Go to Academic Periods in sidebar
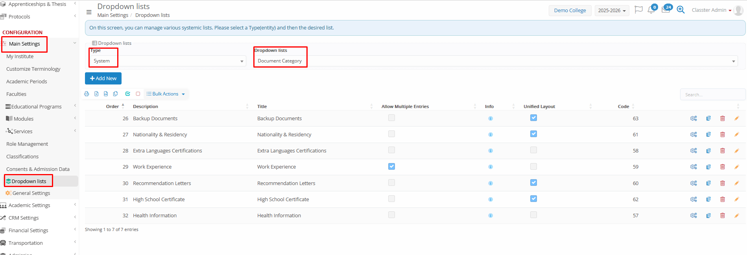 click(x=26, y=82)
